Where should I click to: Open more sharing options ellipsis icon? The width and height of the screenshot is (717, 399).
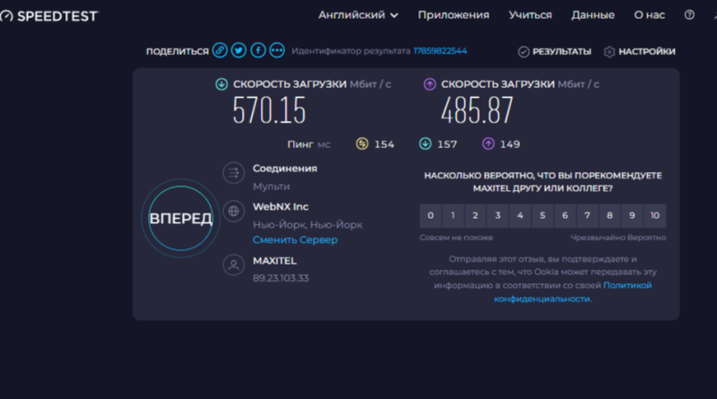[277, 50]
